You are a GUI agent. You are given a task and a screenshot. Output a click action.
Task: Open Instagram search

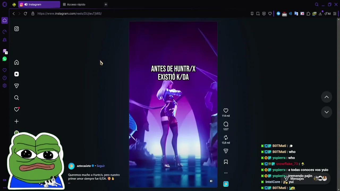click(x=16, y=98)
